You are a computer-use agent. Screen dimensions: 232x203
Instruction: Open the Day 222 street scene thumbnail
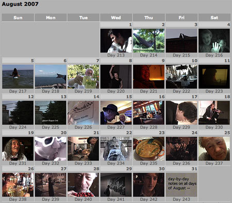coord(181,77)
